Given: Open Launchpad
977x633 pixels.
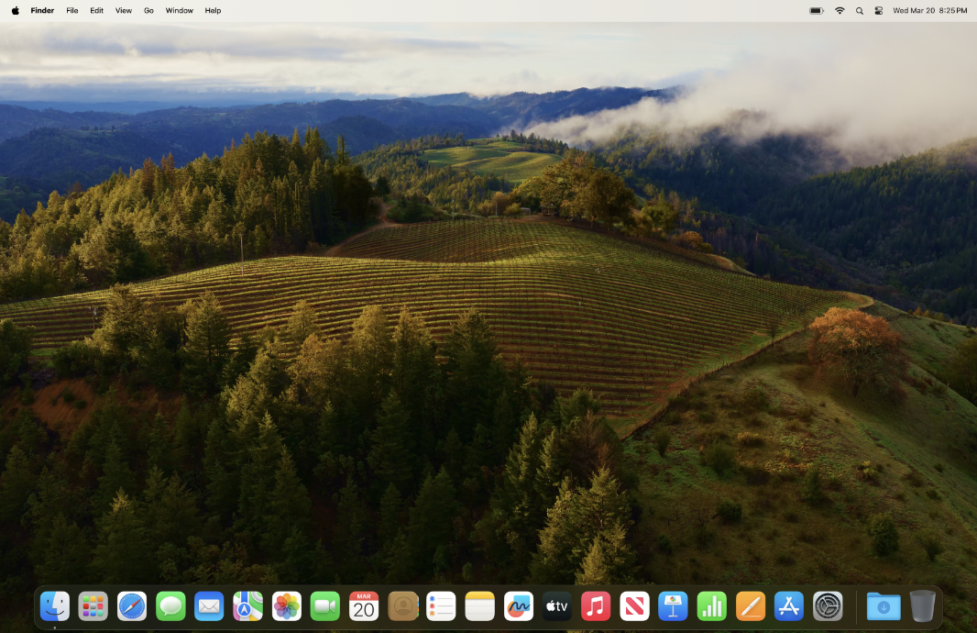Looking at the screenshot, I should [x=93, y=605].
